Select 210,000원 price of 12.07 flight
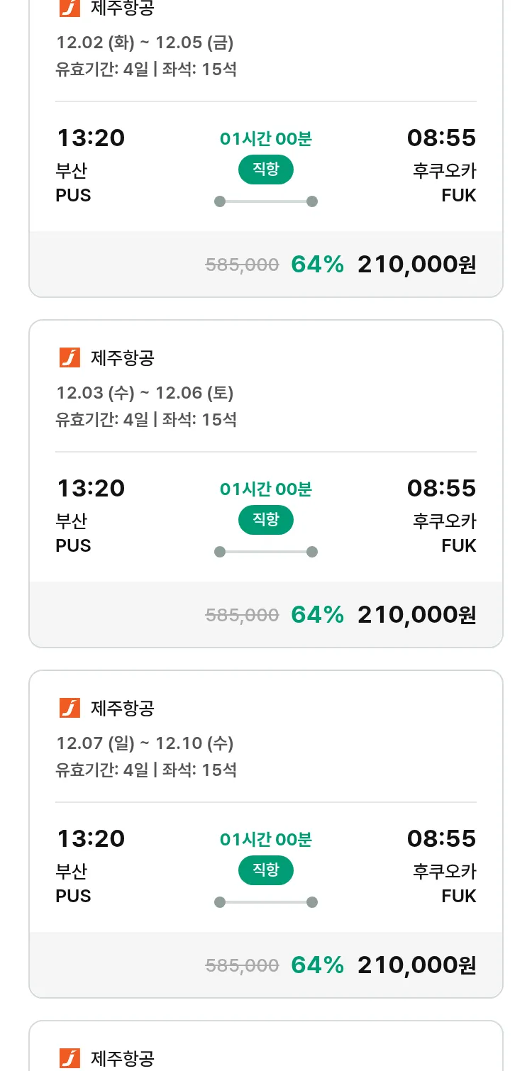Screen dimensions: 532x1071 (416, 965)
